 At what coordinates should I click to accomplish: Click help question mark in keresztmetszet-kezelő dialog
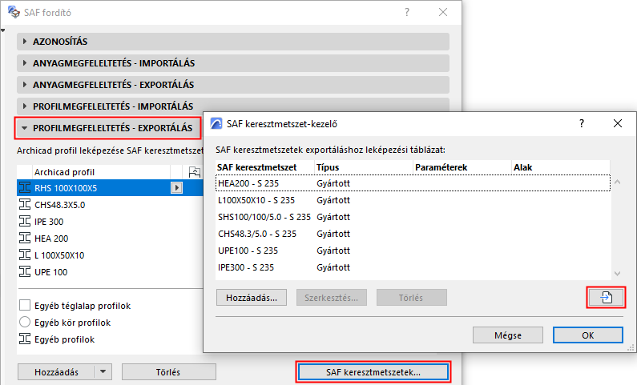pyautogui.click(x=582, y=123)
